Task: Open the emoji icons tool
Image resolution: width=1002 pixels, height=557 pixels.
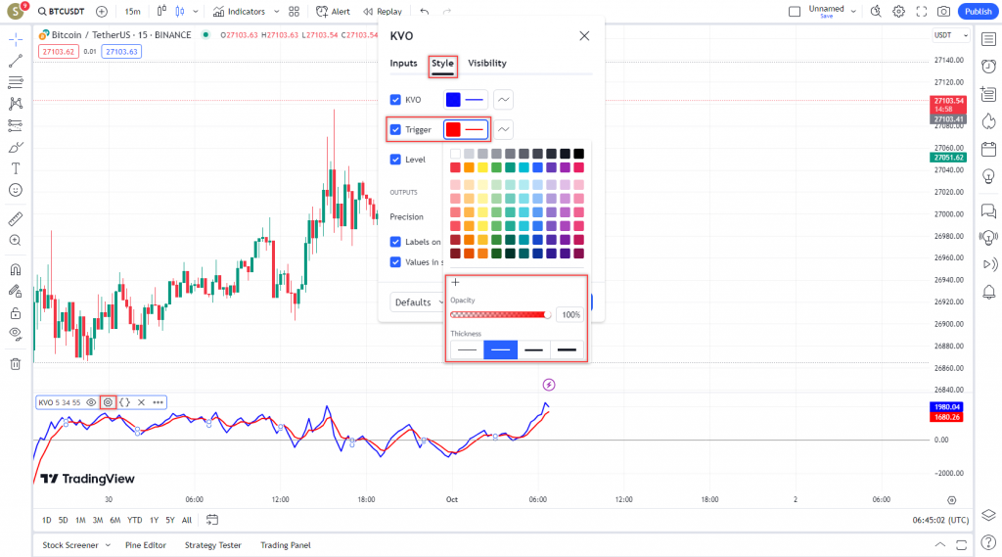Action: [16, 190]
